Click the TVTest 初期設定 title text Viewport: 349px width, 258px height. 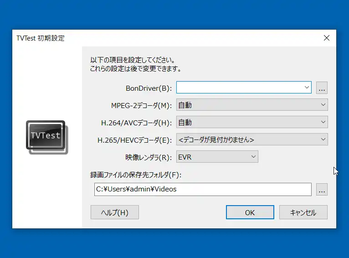coord(41,38)
